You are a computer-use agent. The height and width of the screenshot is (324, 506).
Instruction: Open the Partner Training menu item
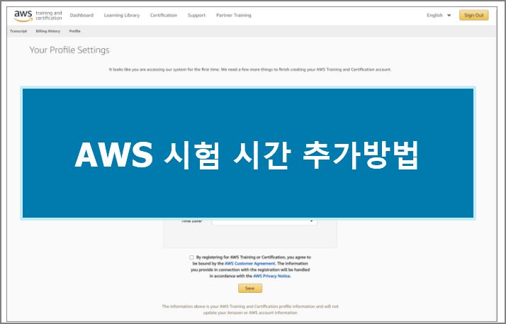click(x=234, y=15)
